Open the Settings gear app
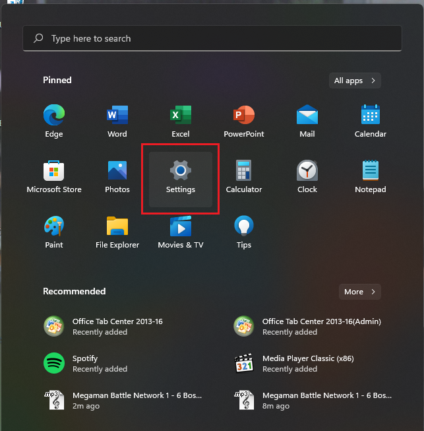Screen dimensions: 424x431 [181, 180]
